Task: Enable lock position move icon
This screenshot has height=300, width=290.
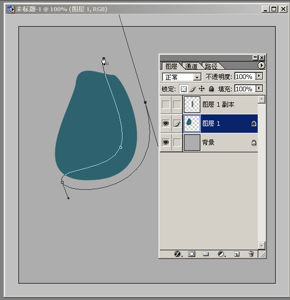Action: 202,89
